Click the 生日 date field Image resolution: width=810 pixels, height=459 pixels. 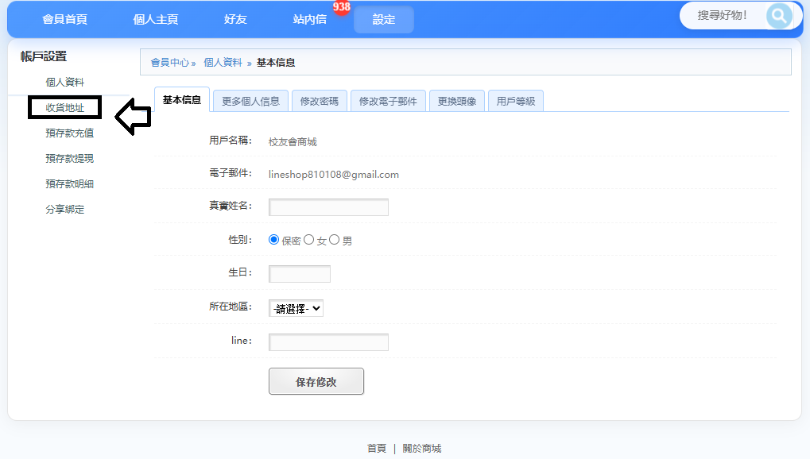(x=300, y=274)
